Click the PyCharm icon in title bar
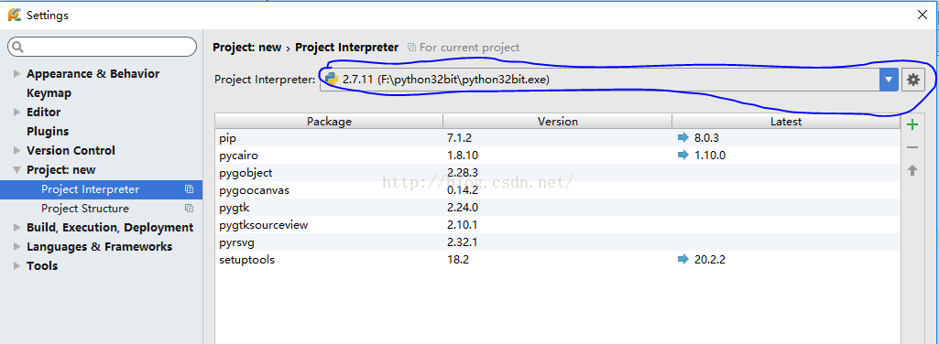 click(15, 15)
